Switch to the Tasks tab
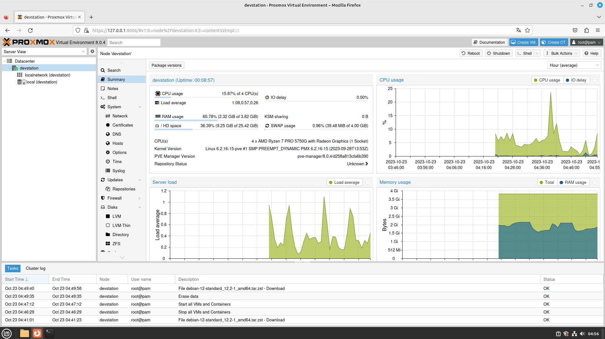This screenshot has height=339, width=605. [x=13, y=268]
